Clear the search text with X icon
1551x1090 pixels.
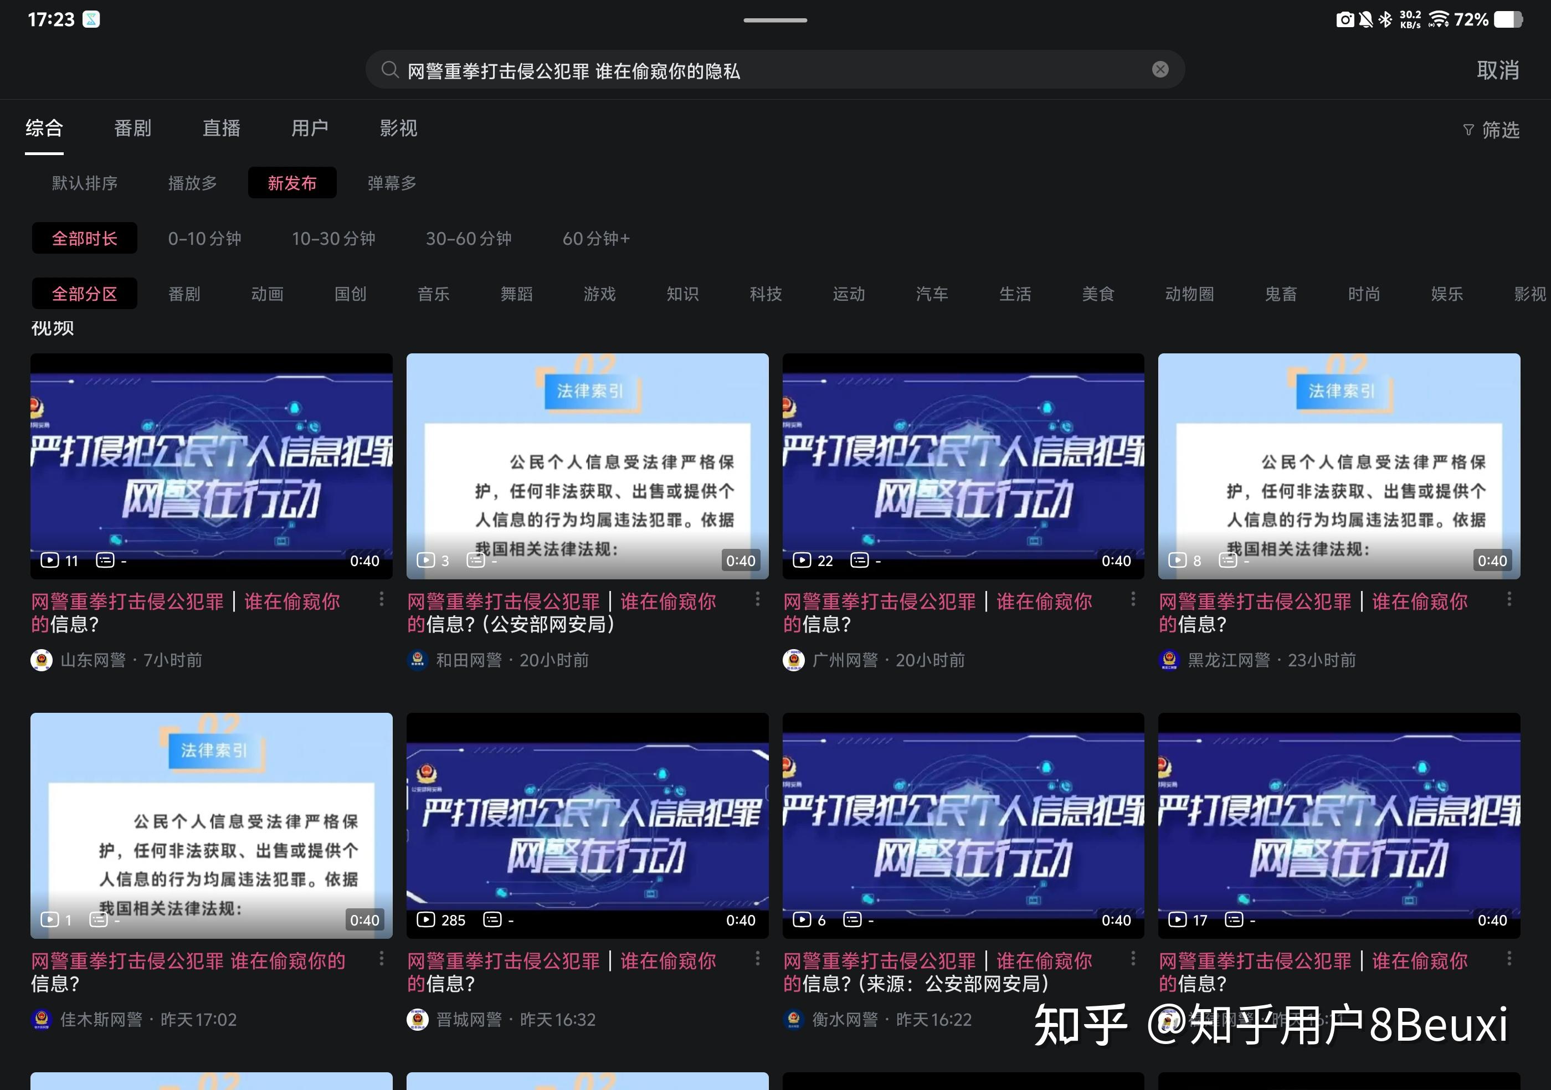[1160, 70]
